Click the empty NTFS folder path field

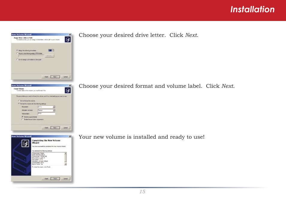point(31,56)
